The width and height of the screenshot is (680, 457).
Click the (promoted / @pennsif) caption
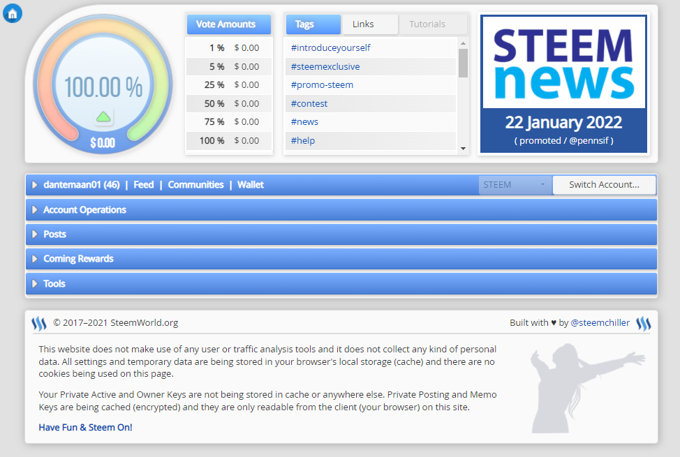(x=563, y=140)
